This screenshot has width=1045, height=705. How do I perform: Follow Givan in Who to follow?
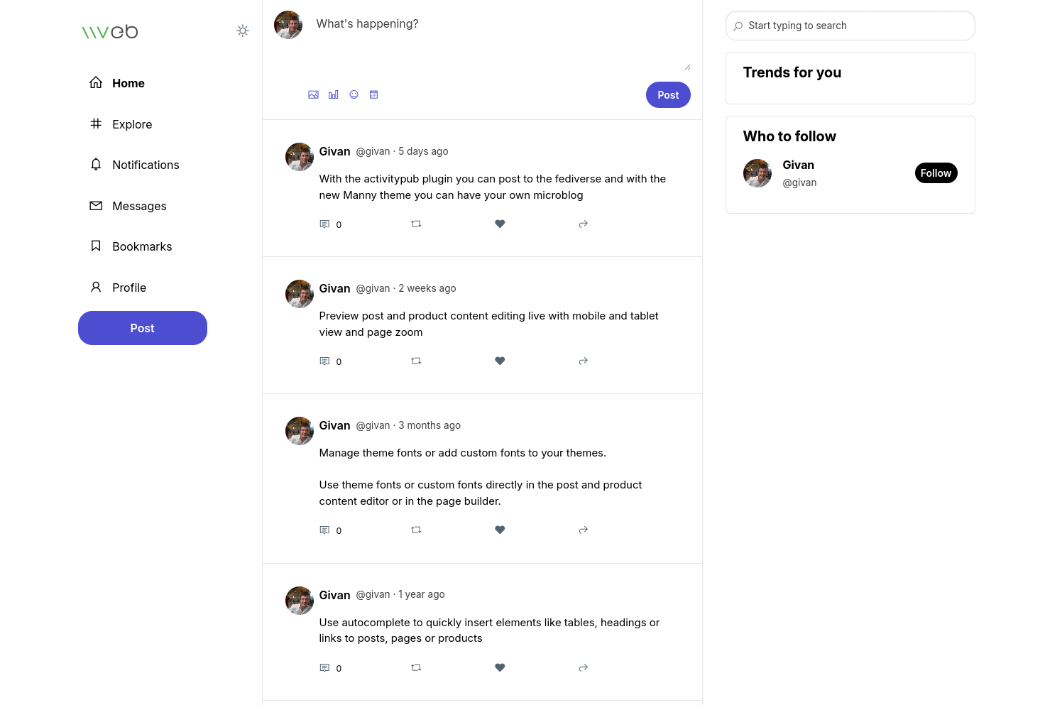936,173
